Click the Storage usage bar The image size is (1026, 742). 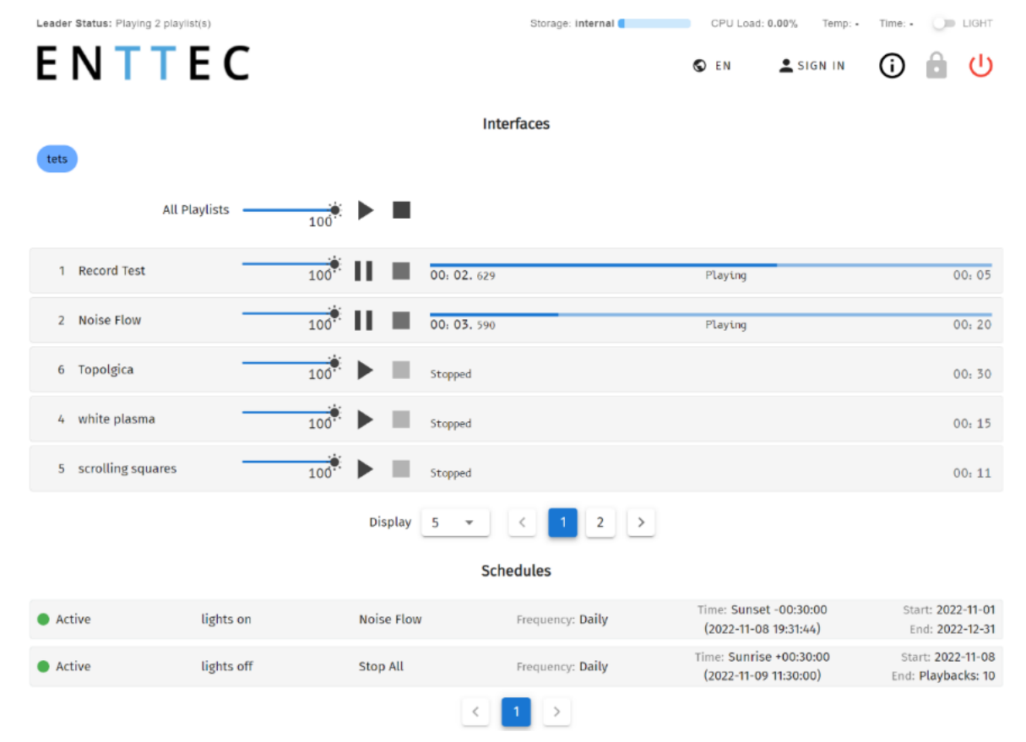[654, 24]
